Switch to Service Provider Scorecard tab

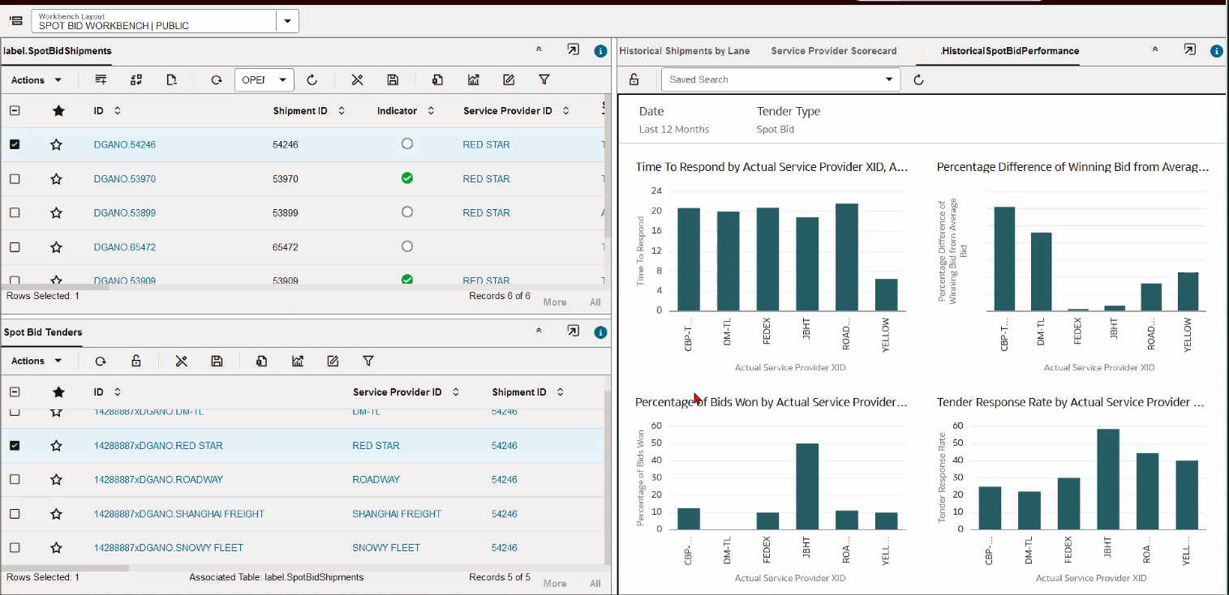click(x=833, y=51)
